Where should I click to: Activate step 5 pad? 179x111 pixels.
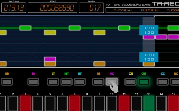(x=50, y=103)
